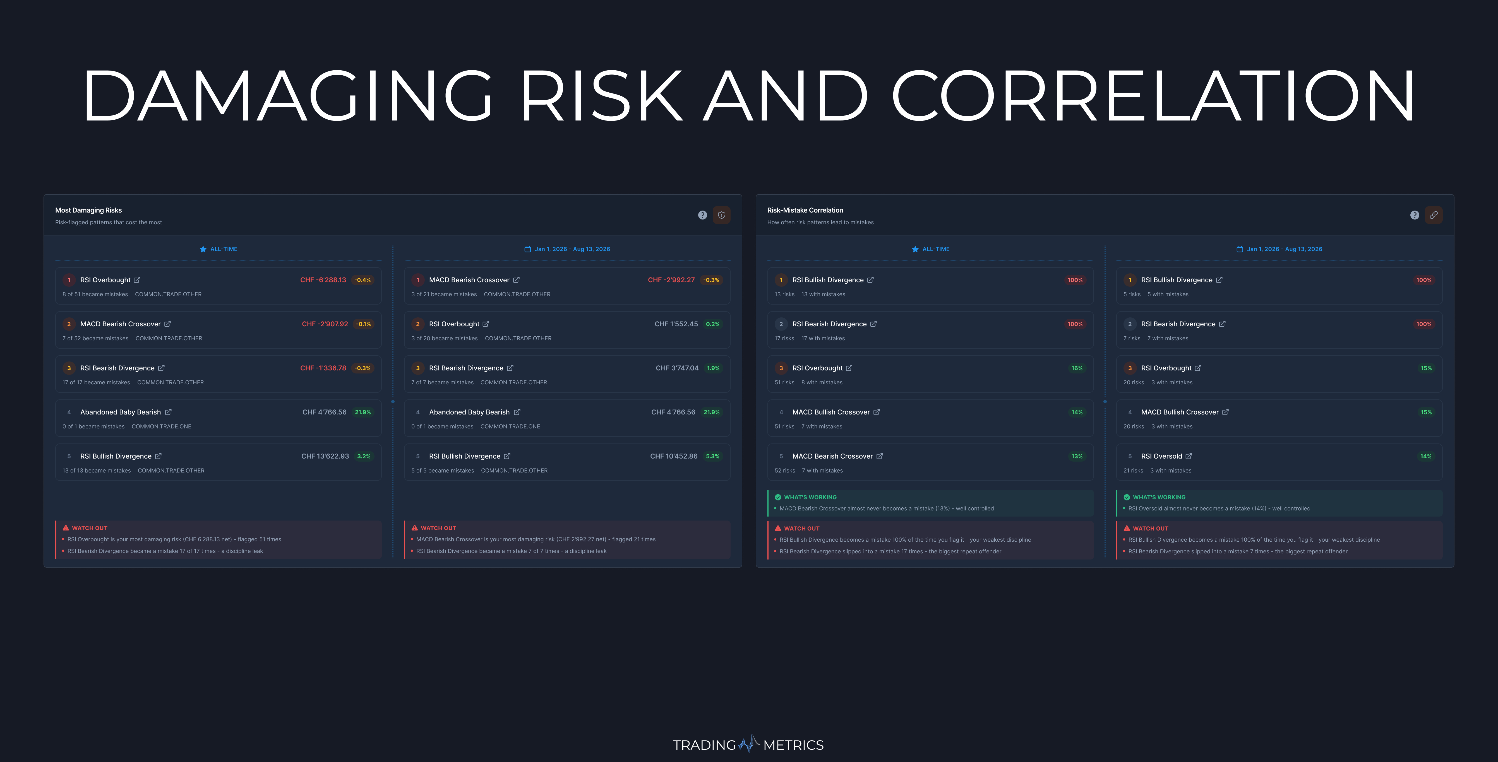Screen dimensions: 1498x762
Task: Select the all-time RSI Overbought damaging risk card
Action: pyautogui.click(x=218, y=286)
